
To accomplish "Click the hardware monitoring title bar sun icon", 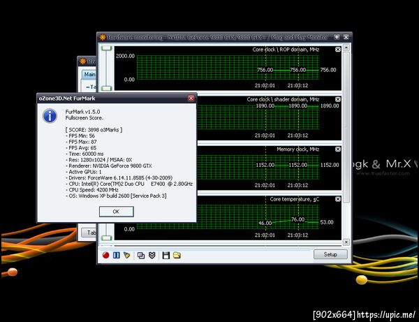I will point(103,38).
